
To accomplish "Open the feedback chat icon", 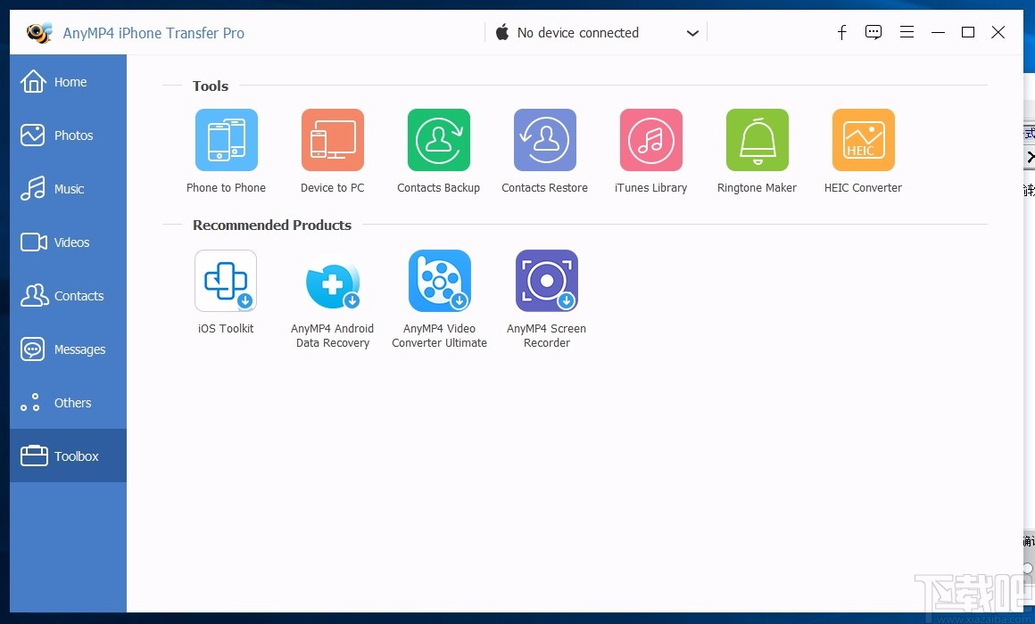I will (874, 32).
